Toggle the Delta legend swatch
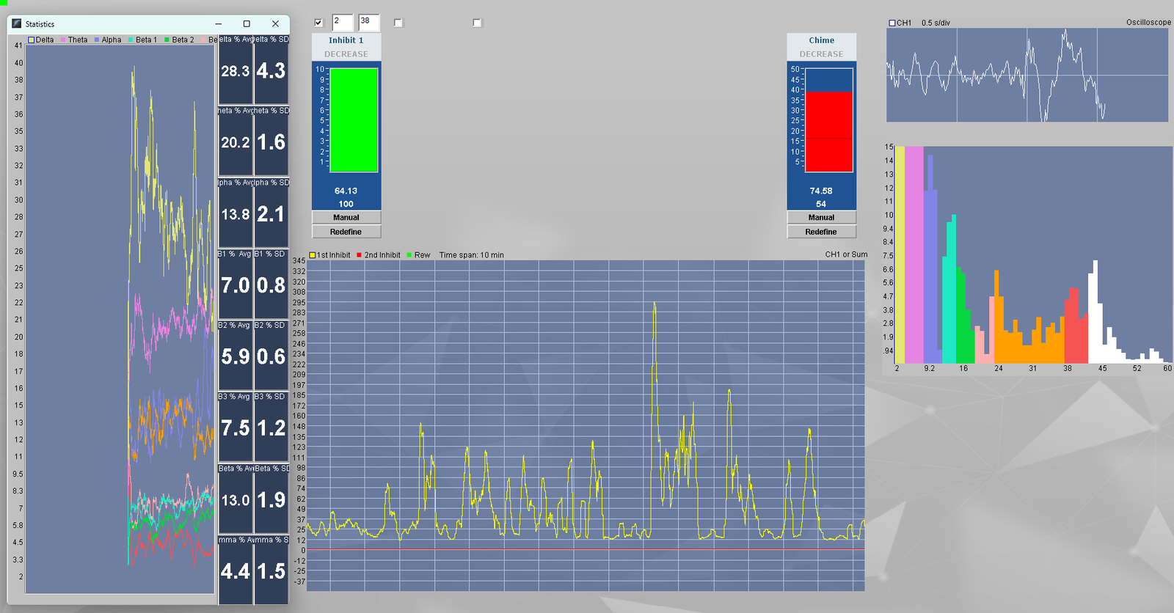1174x613 pixels. click(x=32, y=40)
